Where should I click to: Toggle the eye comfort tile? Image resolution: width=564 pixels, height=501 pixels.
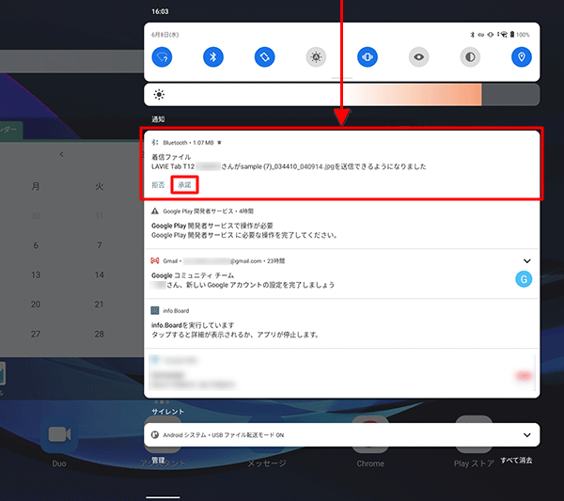(418, 56)
